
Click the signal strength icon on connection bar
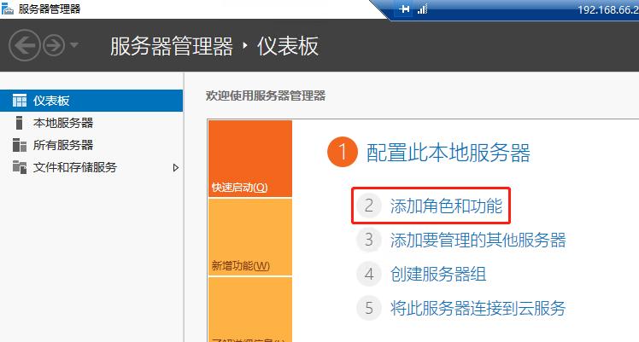pos(422,9)
